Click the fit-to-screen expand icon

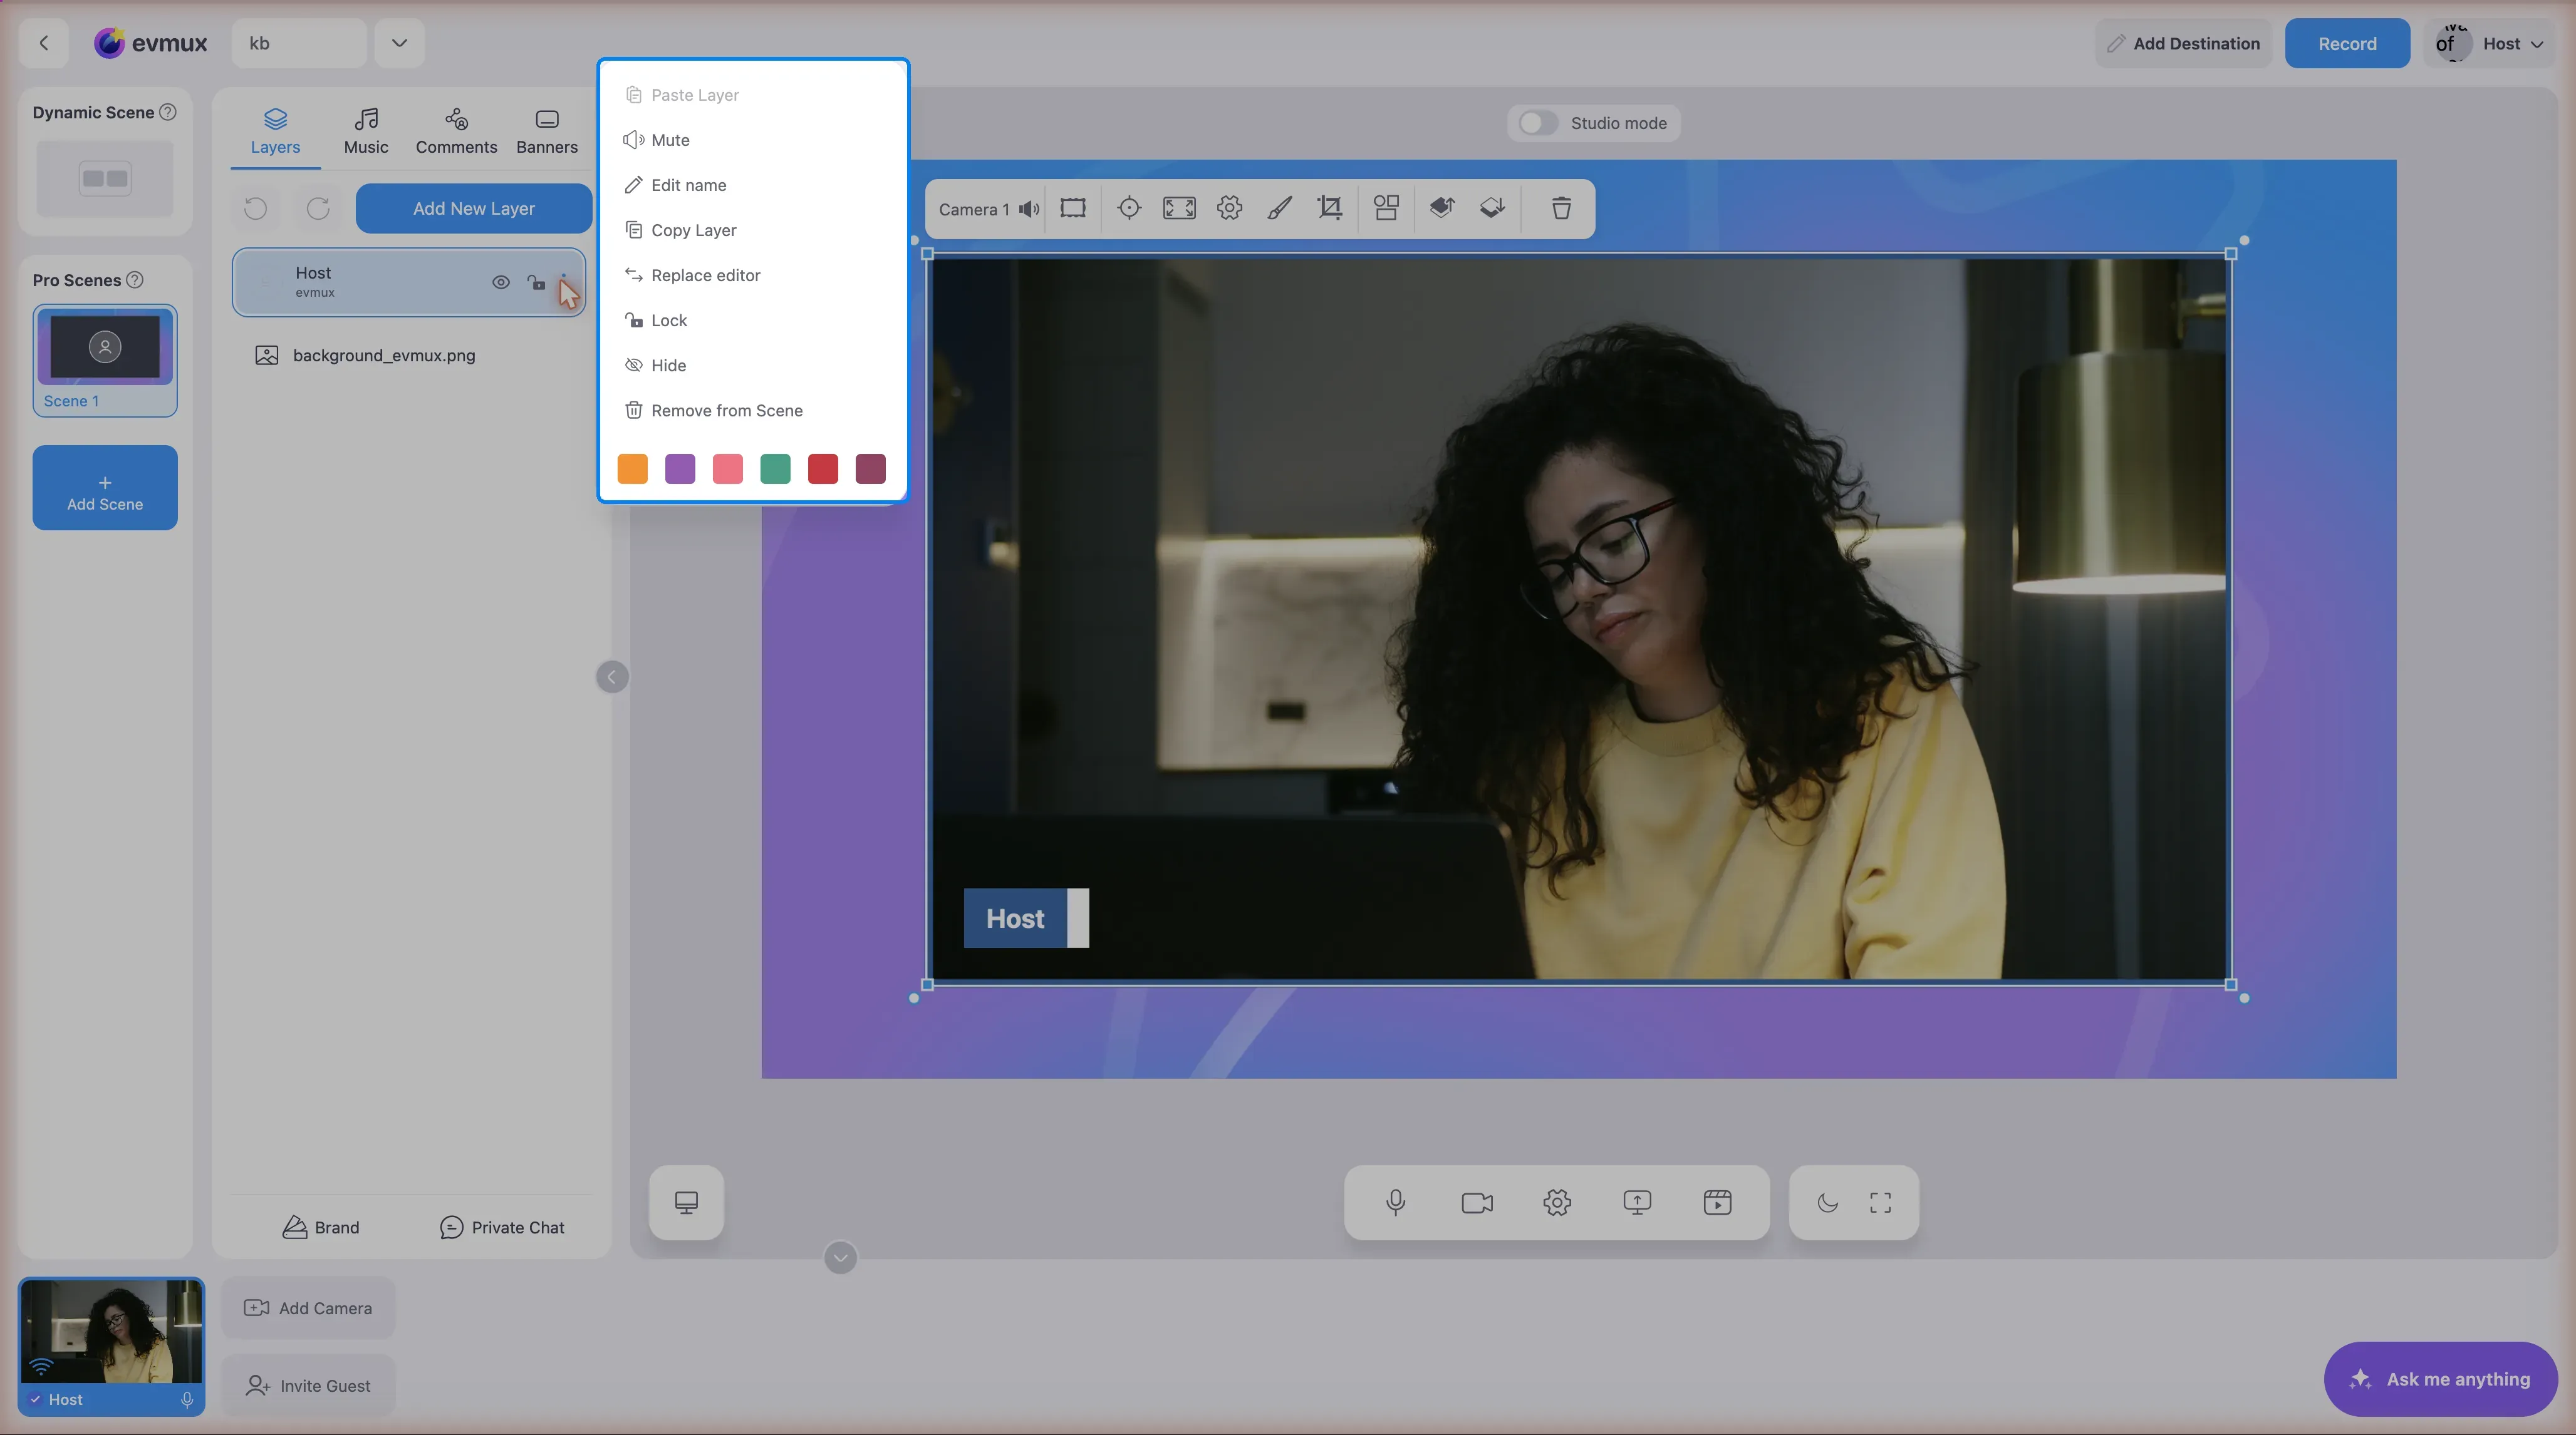tap(1179, 208)
